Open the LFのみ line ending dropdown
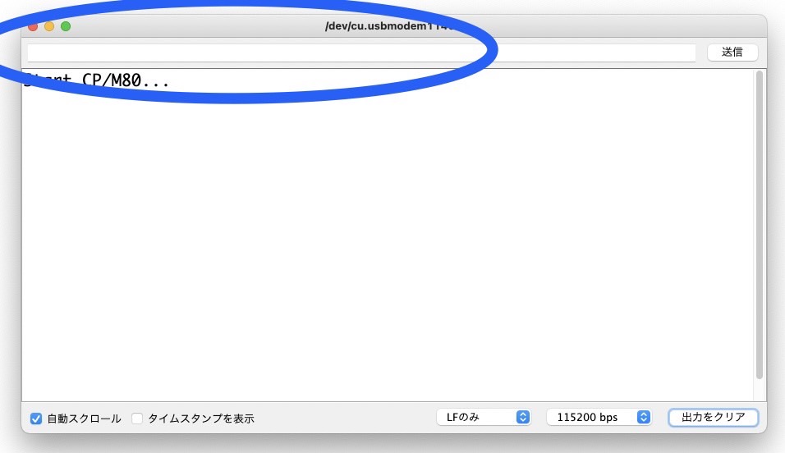The height and width of the screenshot is (453, 785). click(484, 417)
